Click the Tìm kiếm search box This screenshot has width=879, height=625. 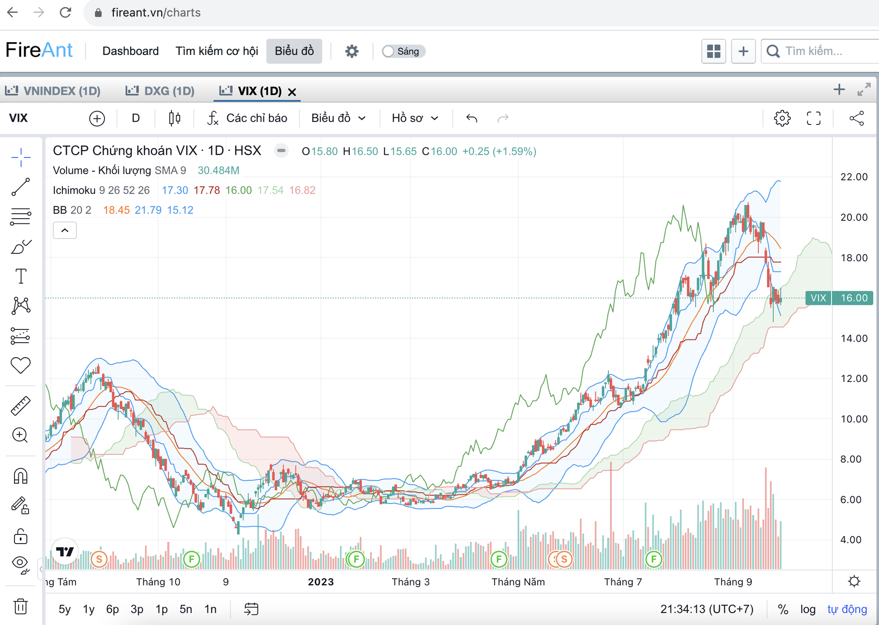point(821,51)
